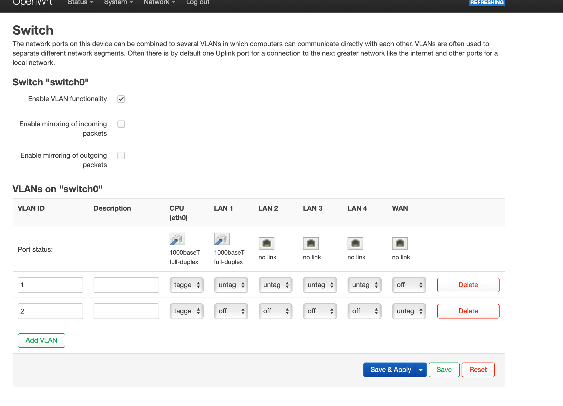Disable VLAN functionality checkbox
Viewport: 563px width, 406px height.
point(121,99)
